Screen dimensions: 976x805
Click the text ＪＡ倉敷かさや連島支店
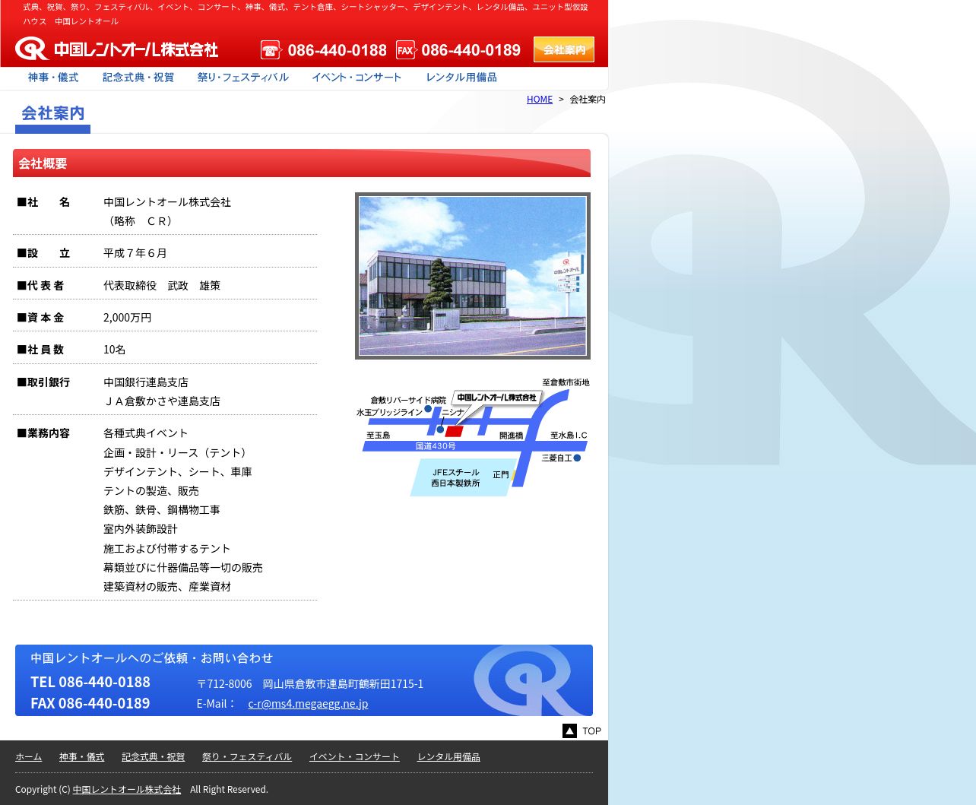[x=162, y=401]
